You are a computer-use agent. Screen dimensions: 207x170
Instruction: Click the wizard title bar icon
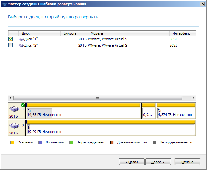coord(4,4)
